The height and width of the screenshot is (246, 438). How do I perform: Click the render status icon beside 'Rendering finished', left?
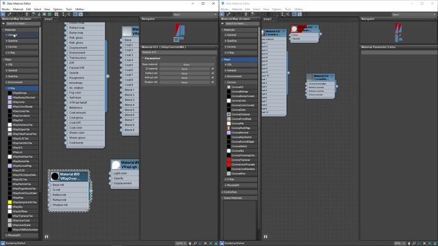pyautogui.click(x=3, y=243)
